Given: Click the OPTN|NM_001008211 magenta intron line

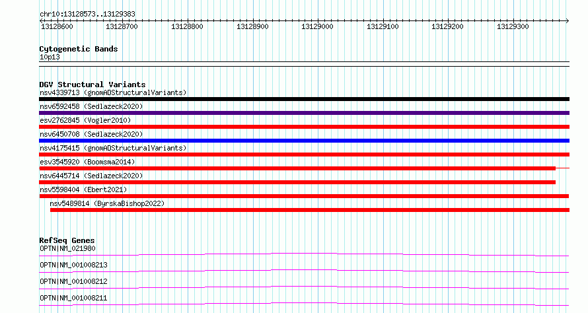Looking at the screenshot, I should (x=304, y=304).
